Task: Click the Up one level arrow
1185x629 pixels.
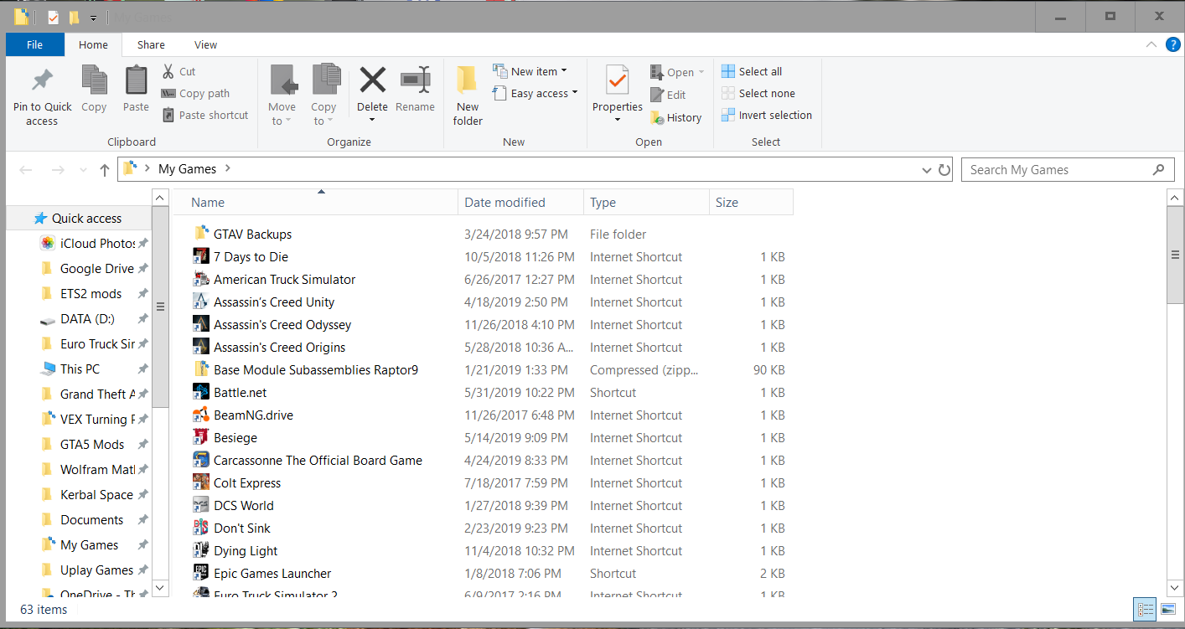Action: 105,170
